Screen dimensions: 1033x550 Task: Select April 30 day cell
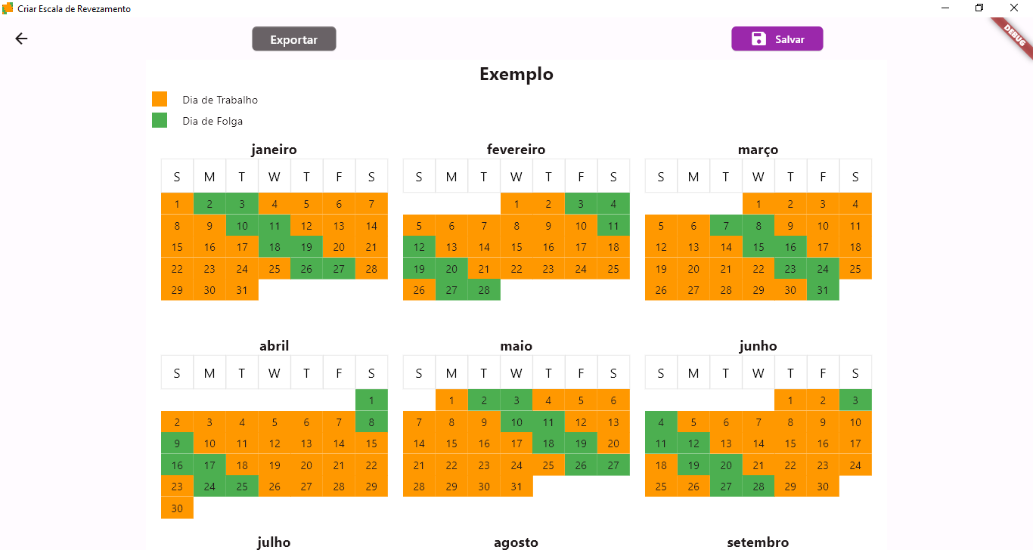tap(177, 508)
